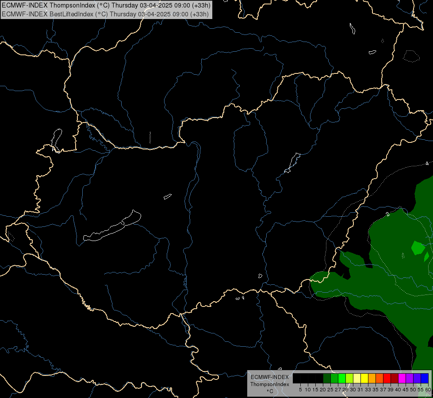Pick the pale yellow 30–31 legend swatch
The height and width of the screenshot is (398, 433).
[357, 378]
